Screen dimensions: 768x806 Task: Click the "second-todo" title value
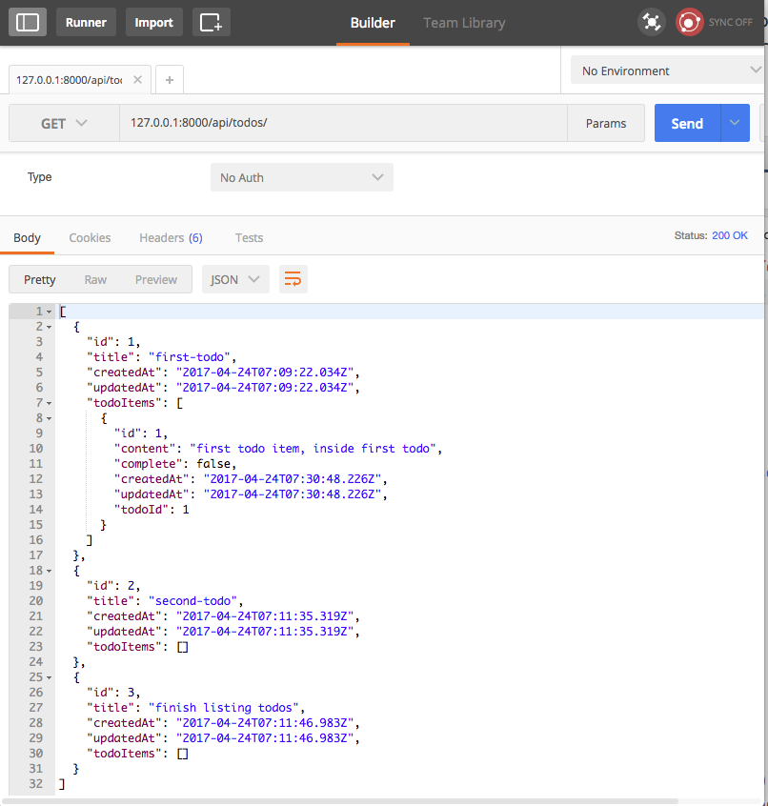click(192, 601)
